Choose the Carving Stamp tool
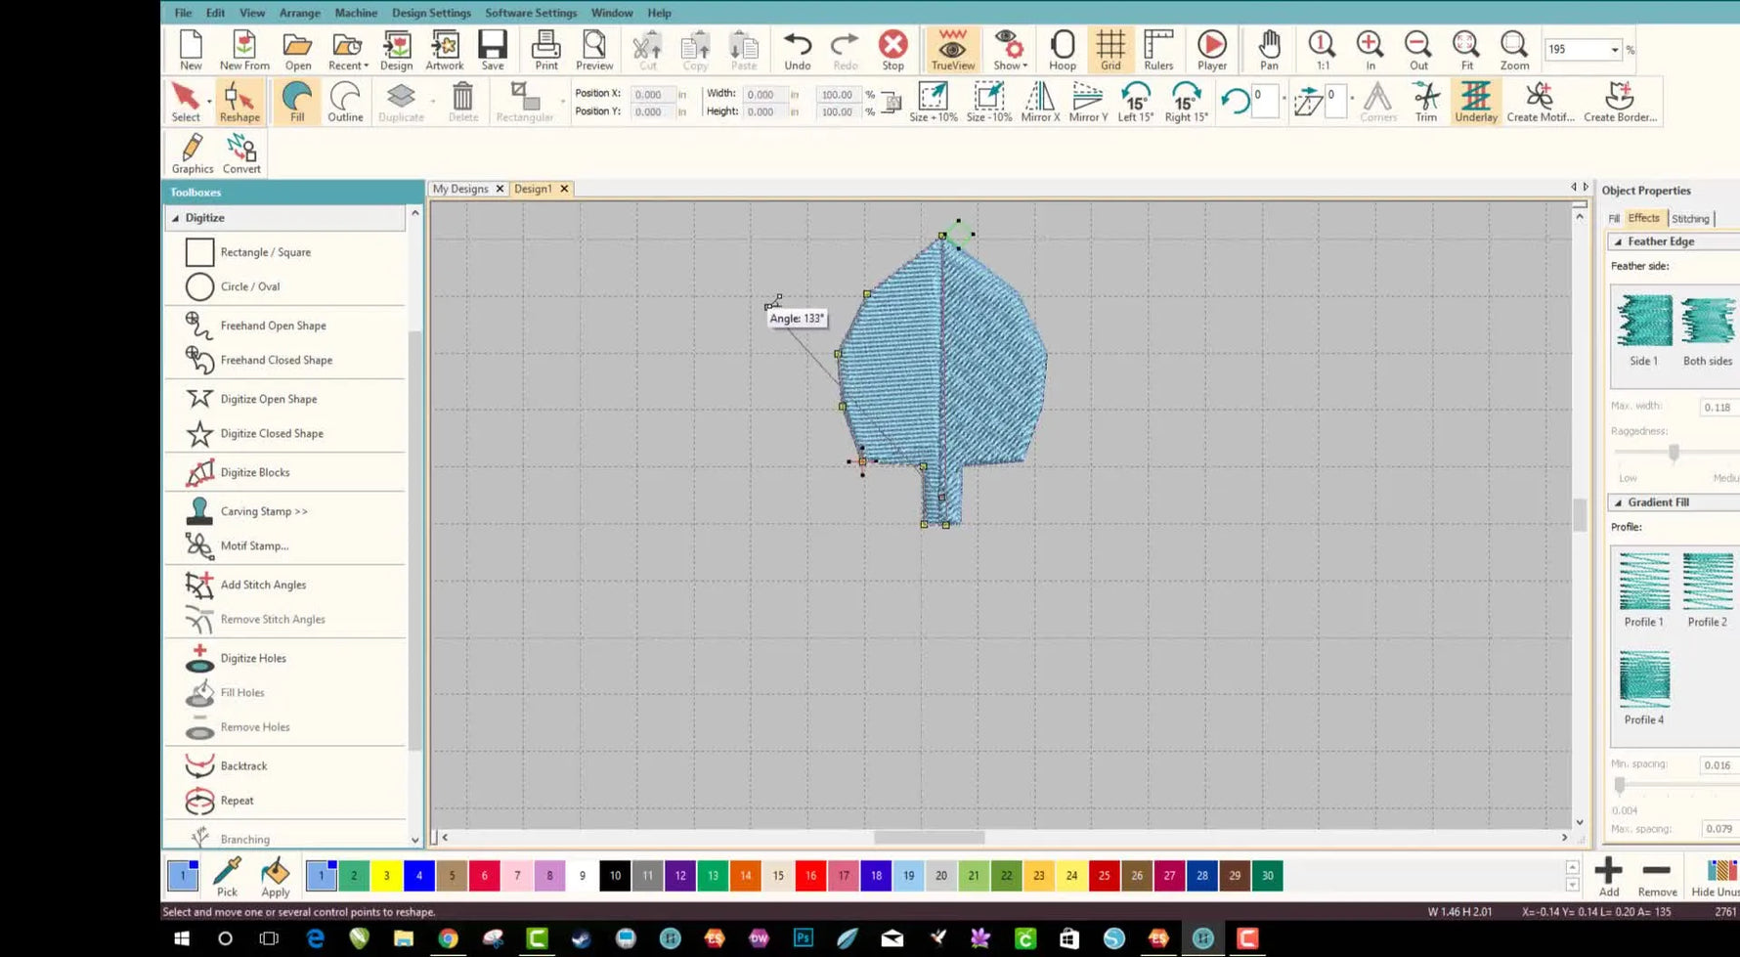This screenshot has width=1740, height=957. 263,511
